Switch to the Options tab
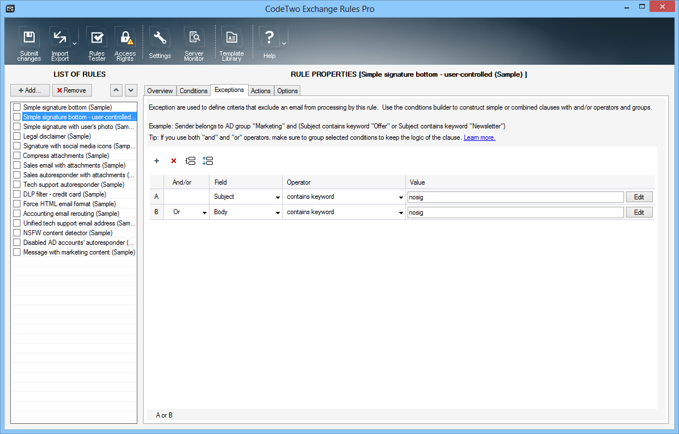Screen dimensions: 679x434 (287, 90)
